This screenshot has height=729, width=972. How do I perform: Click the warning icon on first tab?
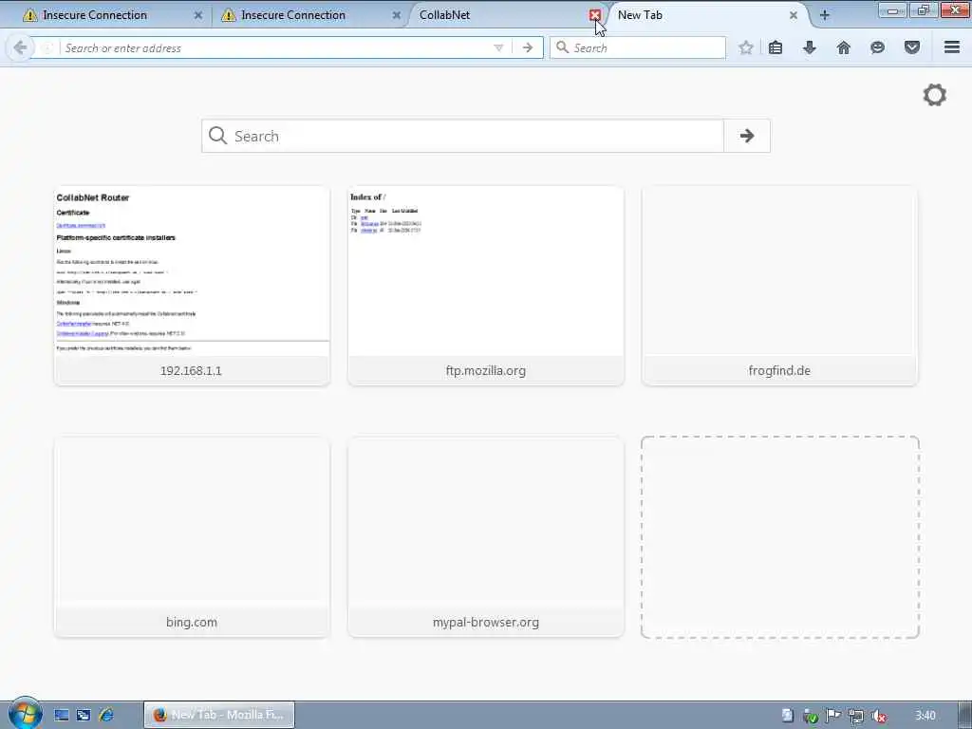pos(29,15)
